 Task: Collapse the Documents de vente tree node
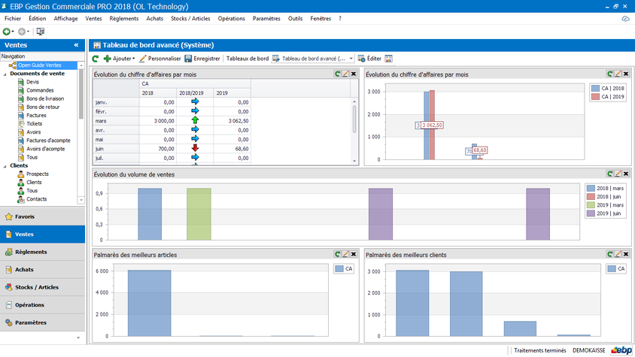[5, 74]
